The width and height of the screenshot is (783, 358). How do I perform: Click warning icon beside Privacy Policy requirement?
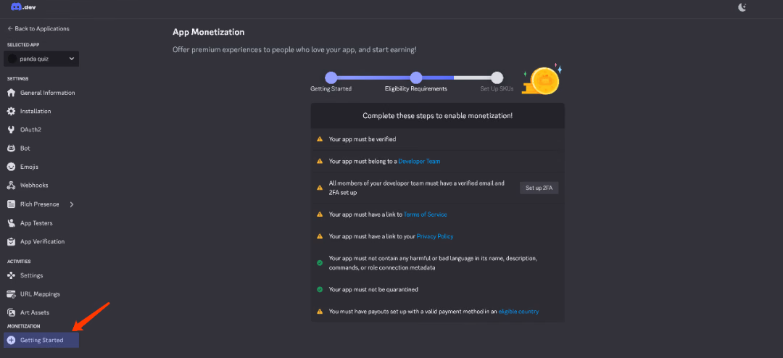point(320,236)
